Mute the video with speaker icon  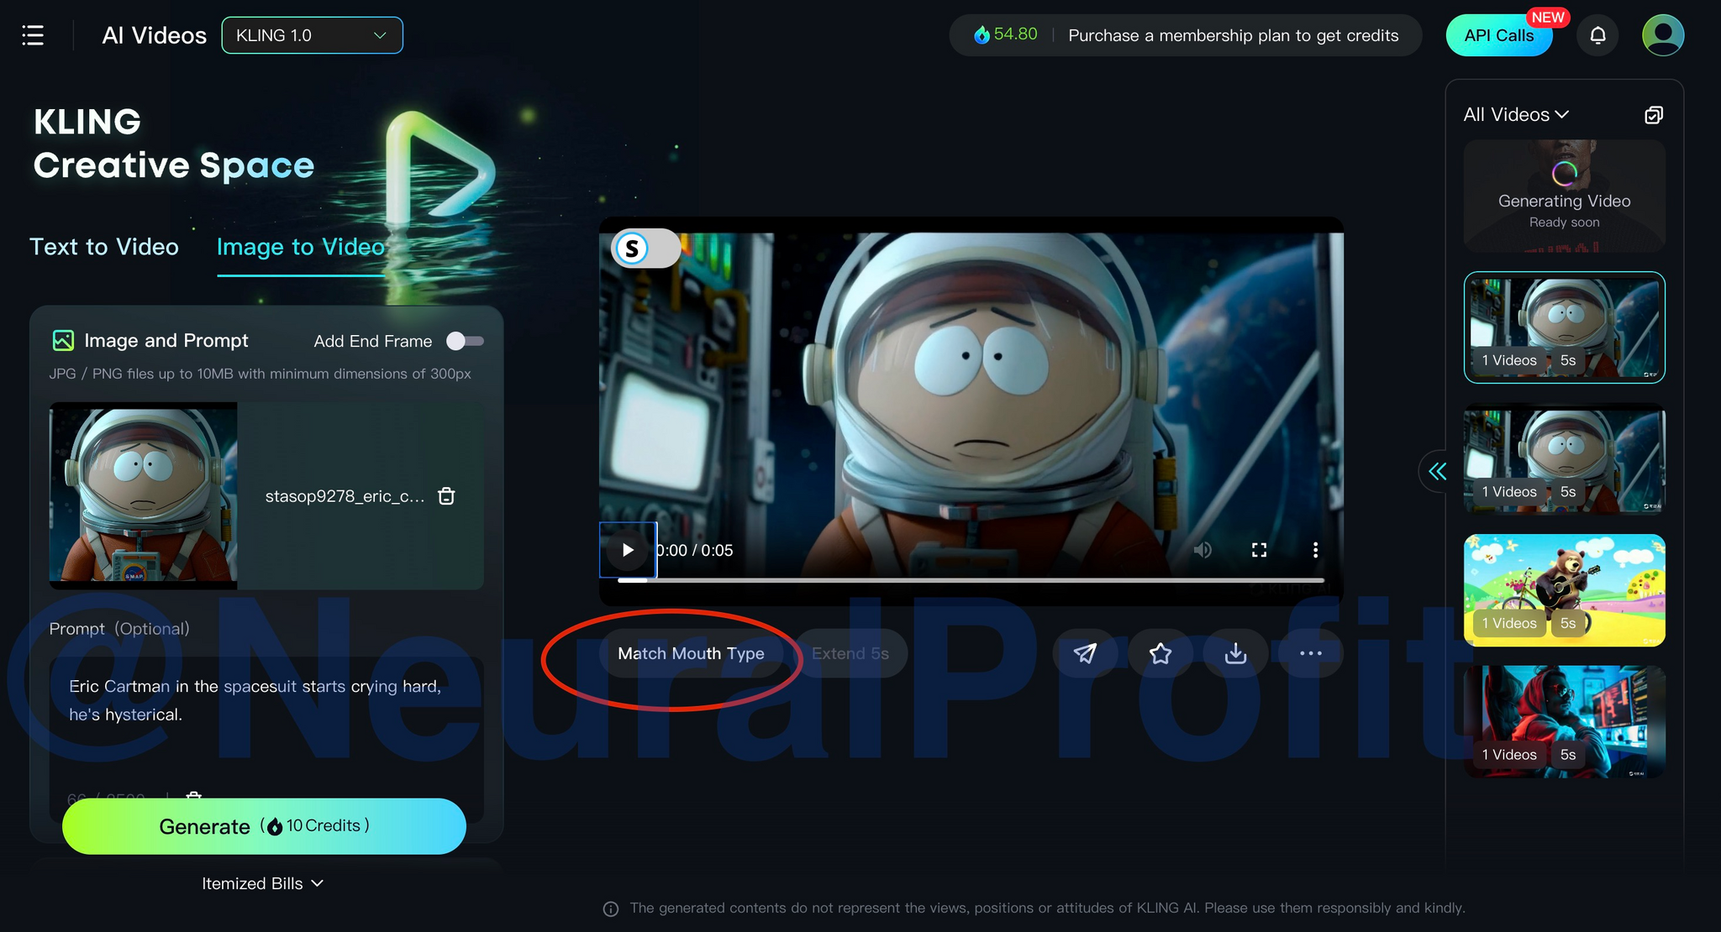tap(1203, 550)
